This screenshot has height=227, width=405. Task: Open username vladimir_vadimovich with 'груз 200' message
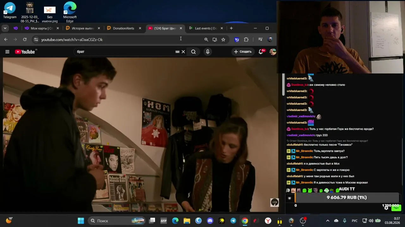(301, 135)
